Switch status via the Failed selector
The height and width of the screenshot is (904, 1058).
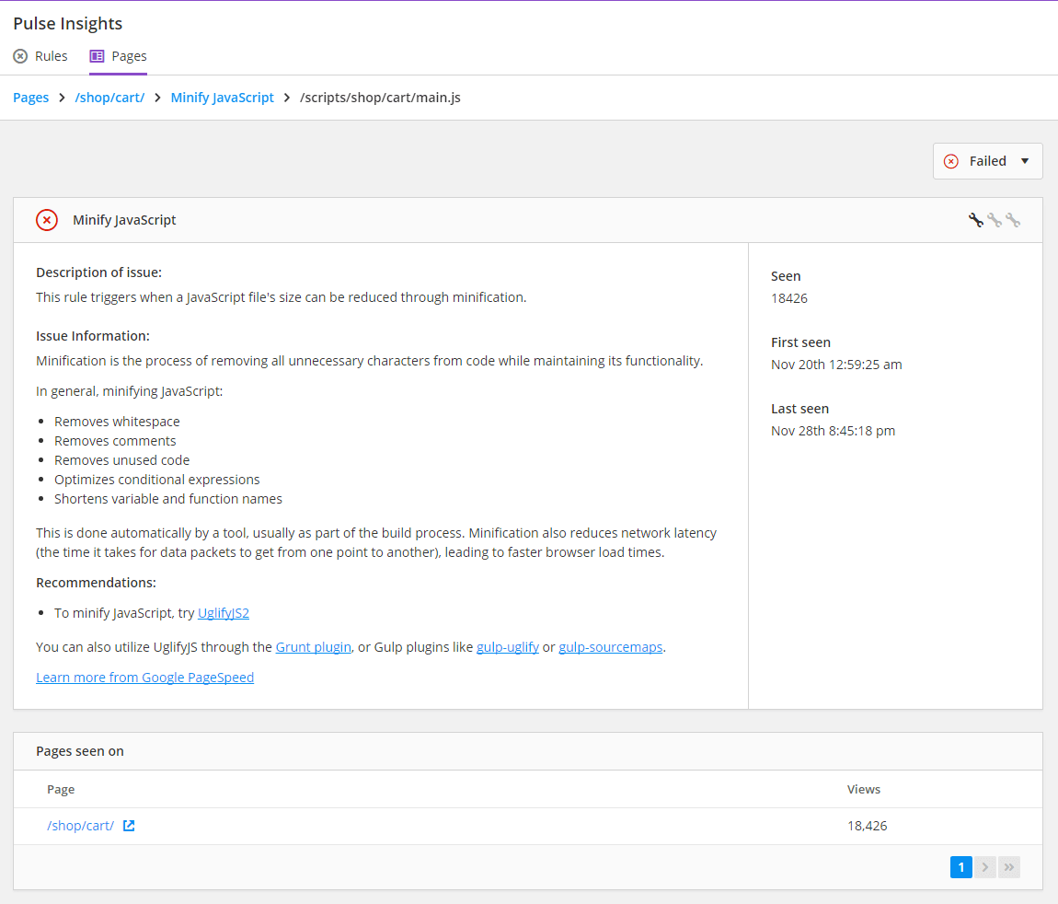click(x=987, y=160)
